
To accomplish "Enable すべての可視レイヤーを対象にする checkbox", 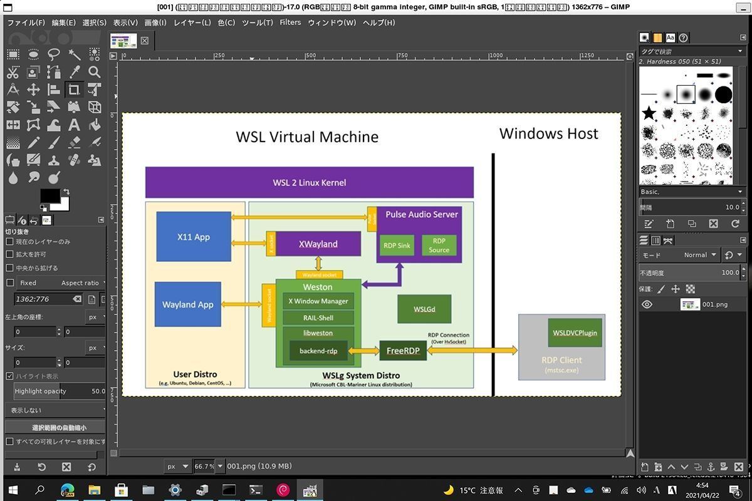I will click(9, 442).
